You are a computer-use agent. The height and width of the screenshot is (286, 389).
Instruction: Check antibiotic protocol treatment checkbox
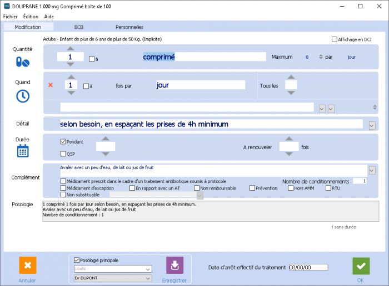coord(63,181)
